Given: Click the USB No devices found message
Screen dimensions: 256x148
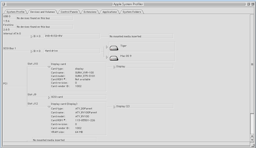Looking at the screenshot, I should point(44,18).
